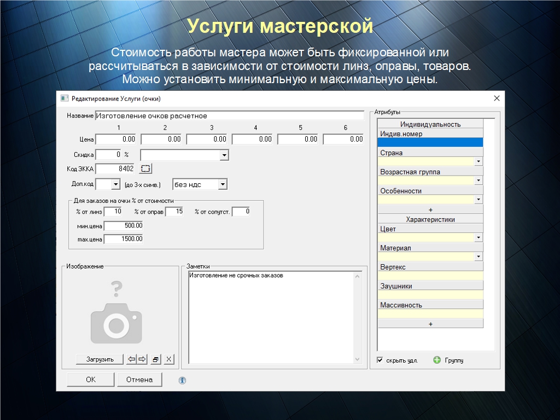Viewport: 560px width, 420px height.
Task: Open the 'без ндс' tax dropdown
Action: [x=222, y=185]
